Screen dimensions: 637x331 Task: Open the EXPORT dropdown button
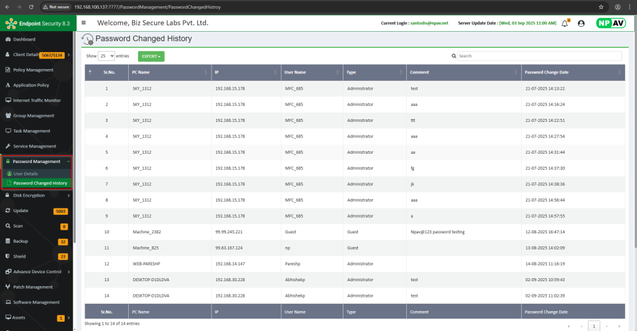[151, 56]
